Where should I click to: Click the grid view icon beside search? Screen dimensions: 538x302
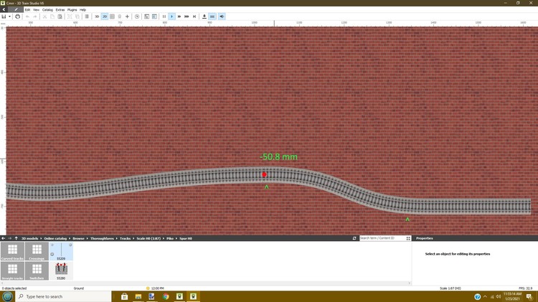tap(408, 238)
